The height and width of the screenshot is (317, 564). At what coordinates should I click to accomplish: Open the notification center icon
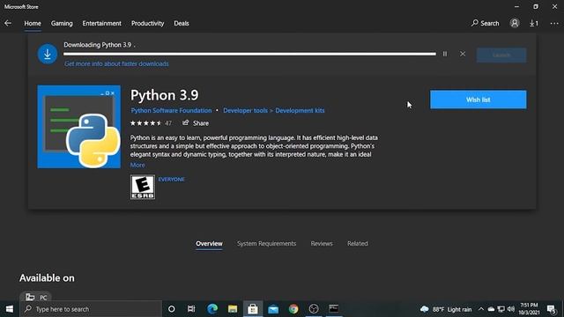pyautogui.click(x=551, y=309)
